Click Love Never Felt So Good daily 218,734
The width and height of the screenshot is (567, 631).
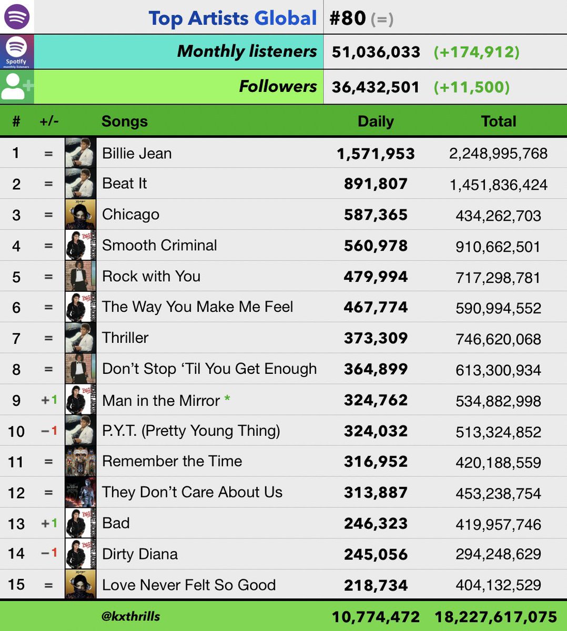[376, 585]
